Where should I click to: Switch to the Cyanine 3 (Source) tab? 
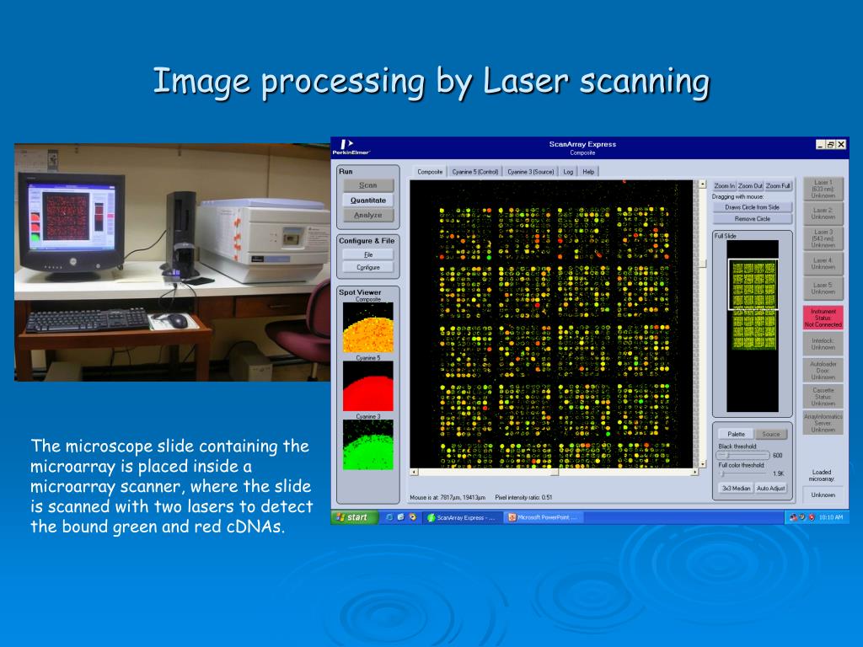531,172
